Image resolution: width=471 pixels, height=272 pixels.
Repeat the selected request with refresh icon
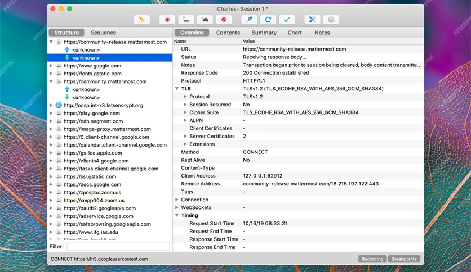pyautogui.click(x=268, y=20)
